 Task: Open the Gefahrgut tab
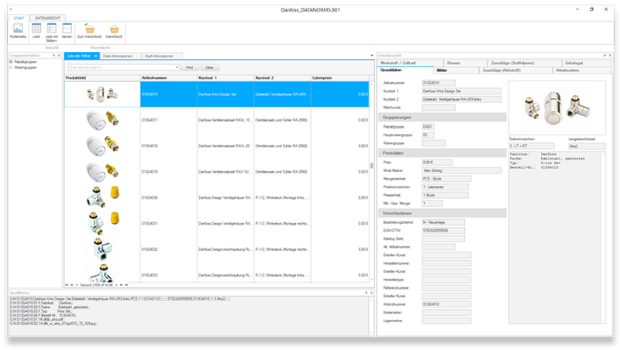(586, 63)
